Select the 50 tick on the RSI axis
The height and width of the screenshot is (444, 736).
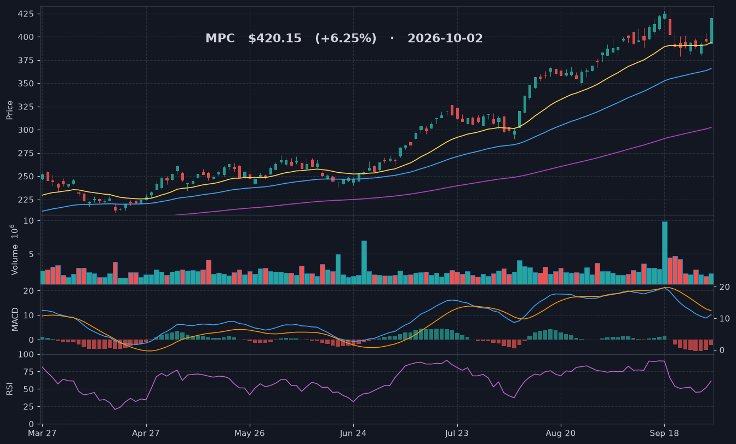[30, 389]
